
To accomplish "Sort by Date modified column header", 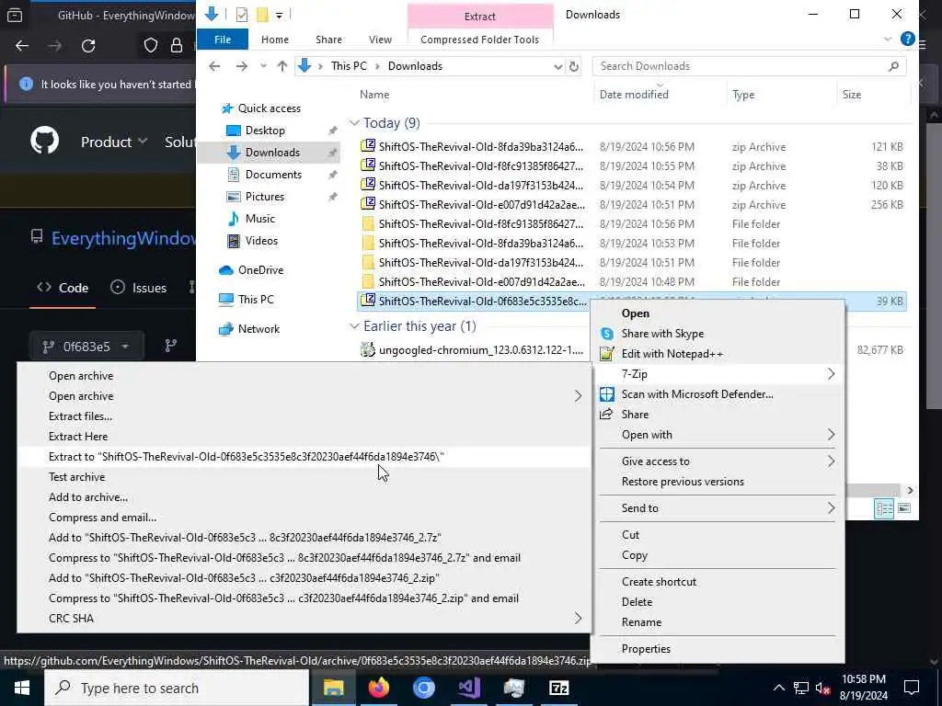I will [x=634, y=95].
